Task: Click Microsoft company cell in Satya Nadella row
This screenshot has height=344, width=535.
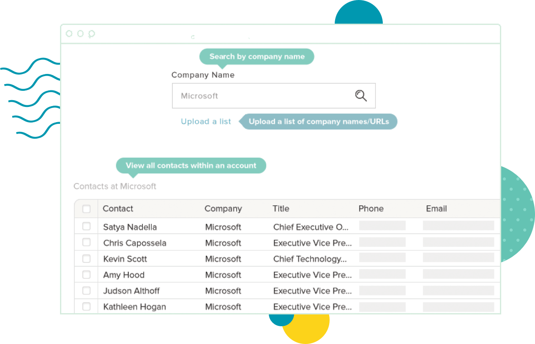Action: click(x=223, y=227)
